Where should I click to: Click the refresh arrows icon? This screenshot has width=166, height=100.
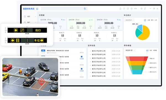145,9
